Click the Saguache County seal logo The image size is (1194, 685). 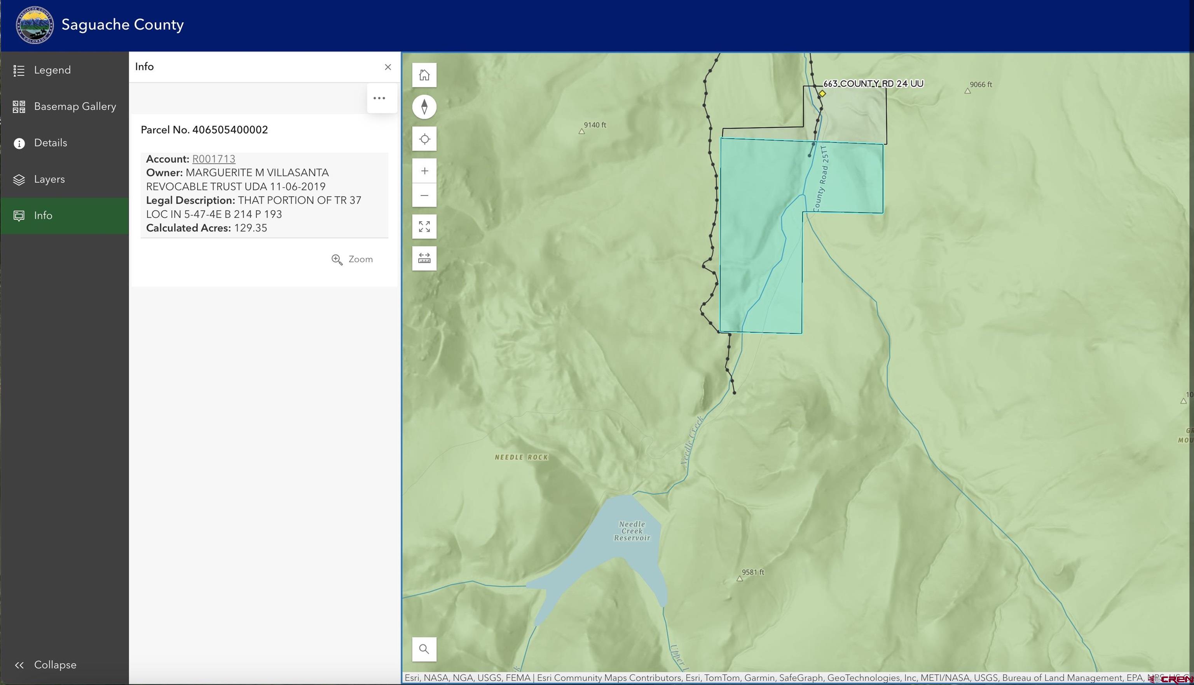pyautogui.click(x=34, y=25)
